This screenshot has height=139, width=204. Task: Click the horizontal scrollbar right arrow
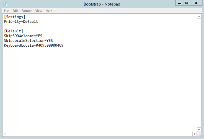coord(195,134)
